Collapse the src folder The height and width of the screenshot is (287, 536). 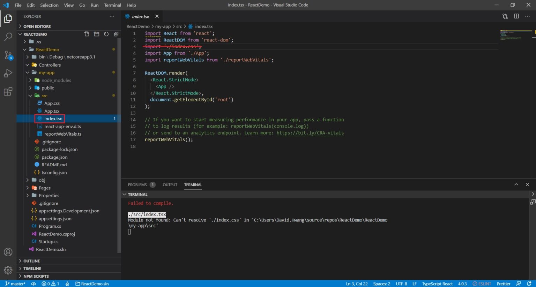(44, 96)
